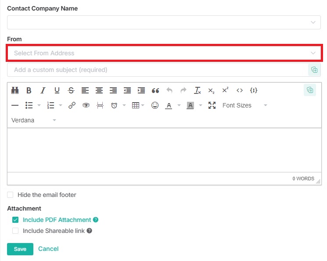The width and height of the screenshot is (327, 261).
Task: Apply strikethrough formatting
Action: 71,90
